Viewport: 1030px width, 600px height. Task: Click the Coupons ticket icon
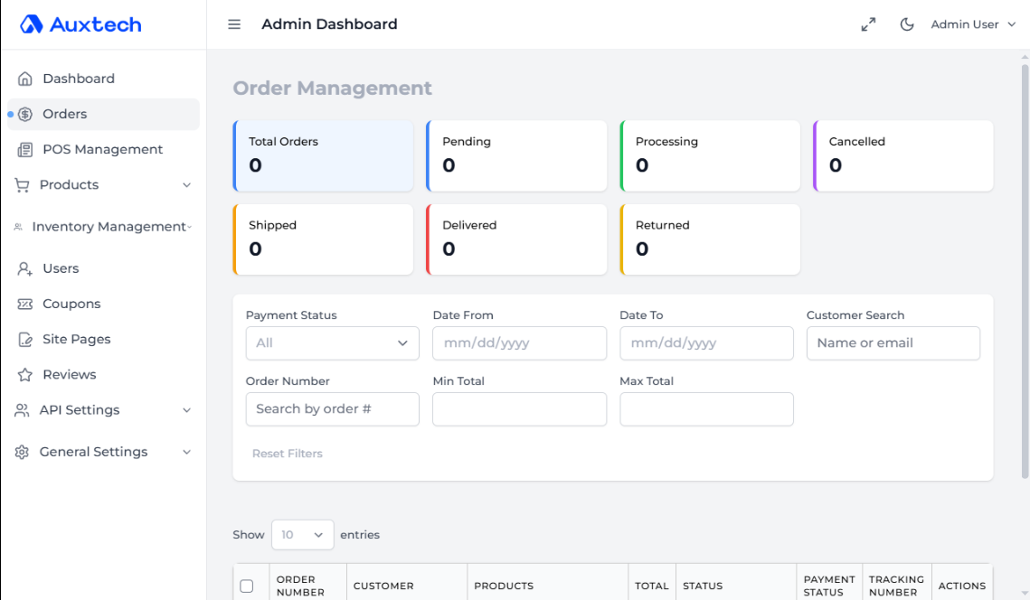[25, 305]
